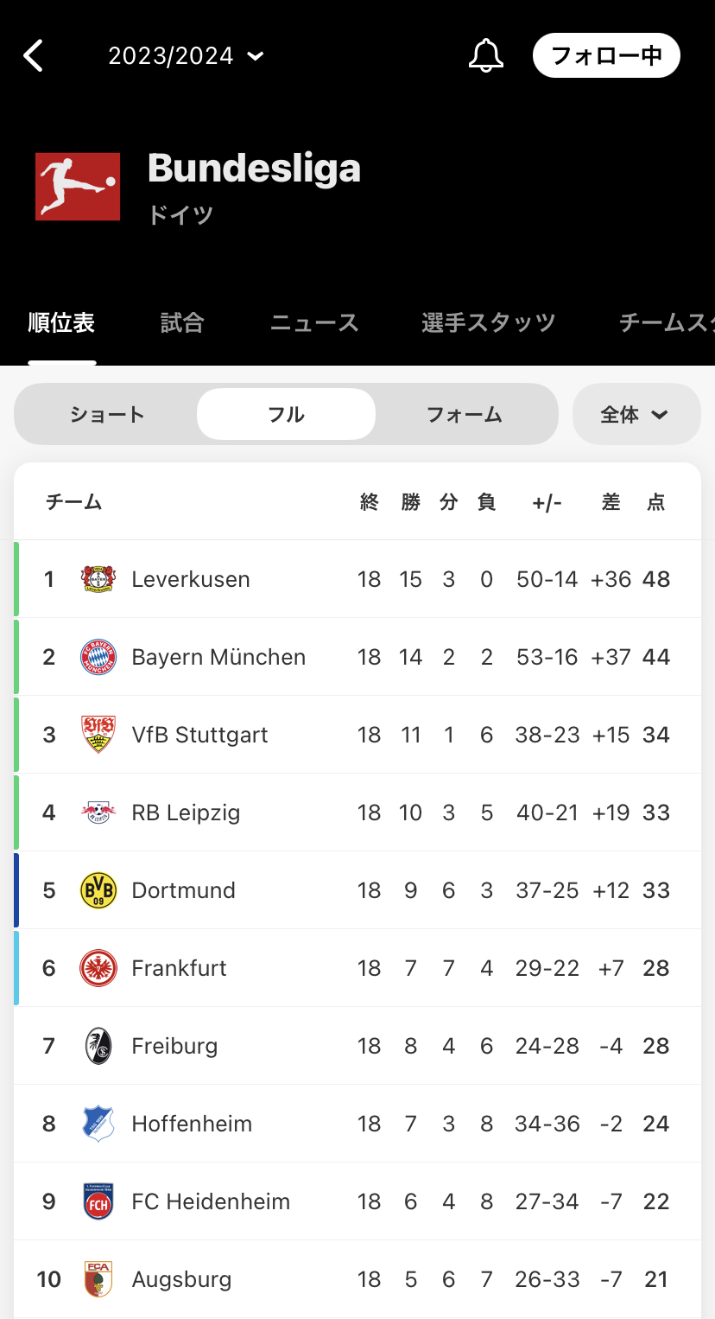Tap the Dortmund BVB crest icon
This screenshot has height=1319, width=715.
click(x=98, y=890)
